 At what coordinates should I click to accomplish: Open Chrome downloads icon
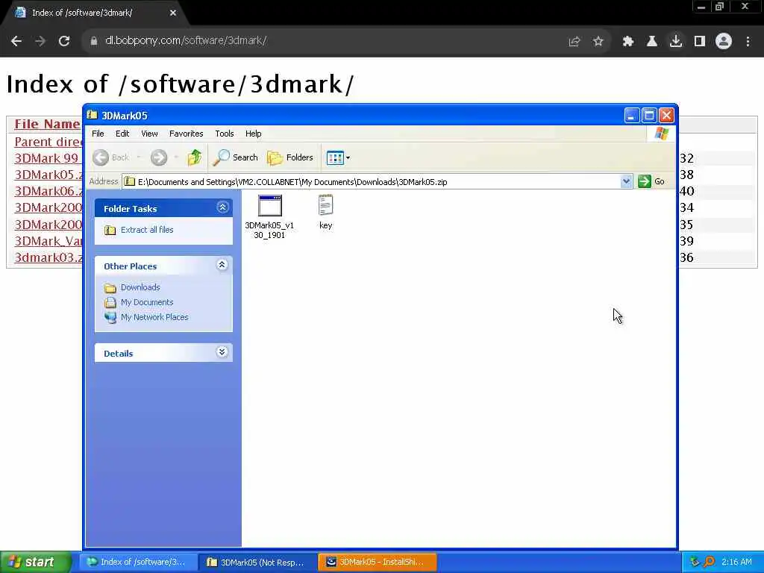675,41
